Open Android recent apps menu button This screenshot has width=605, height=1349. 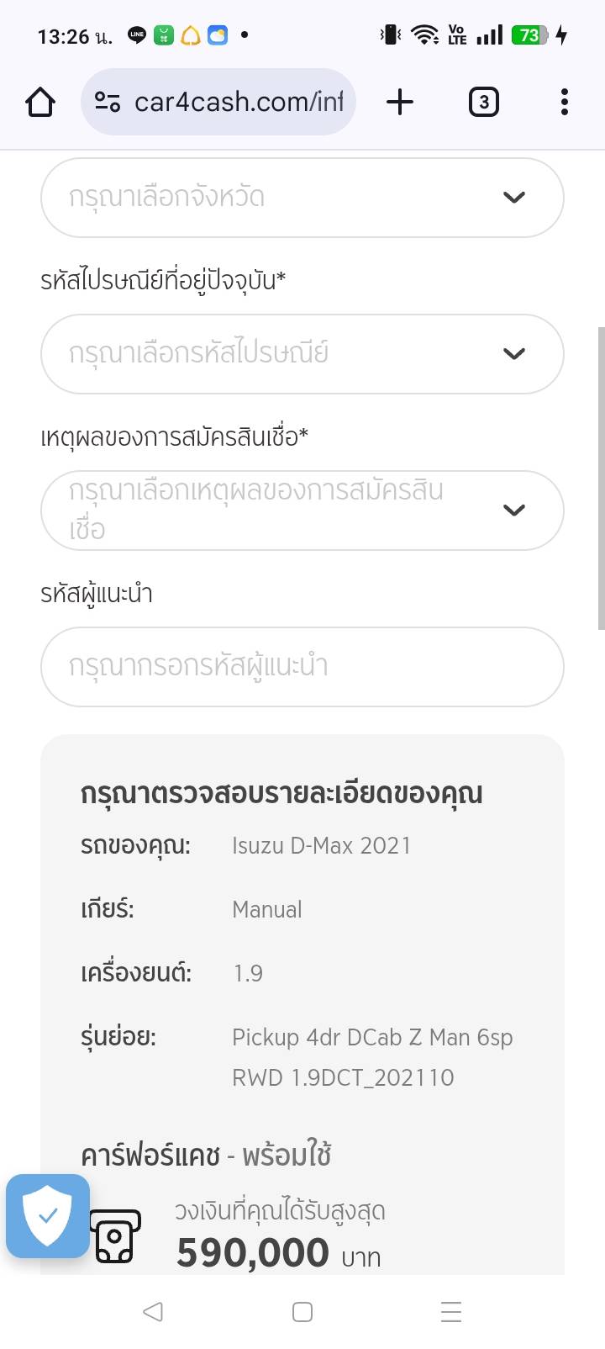pyautogui.click(x=451, y=1312)
